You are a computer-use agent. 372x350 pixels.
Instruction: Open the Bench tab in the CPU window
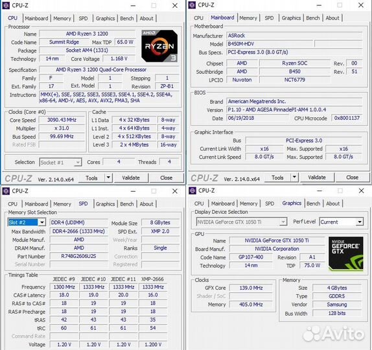(x=126, y=19)
